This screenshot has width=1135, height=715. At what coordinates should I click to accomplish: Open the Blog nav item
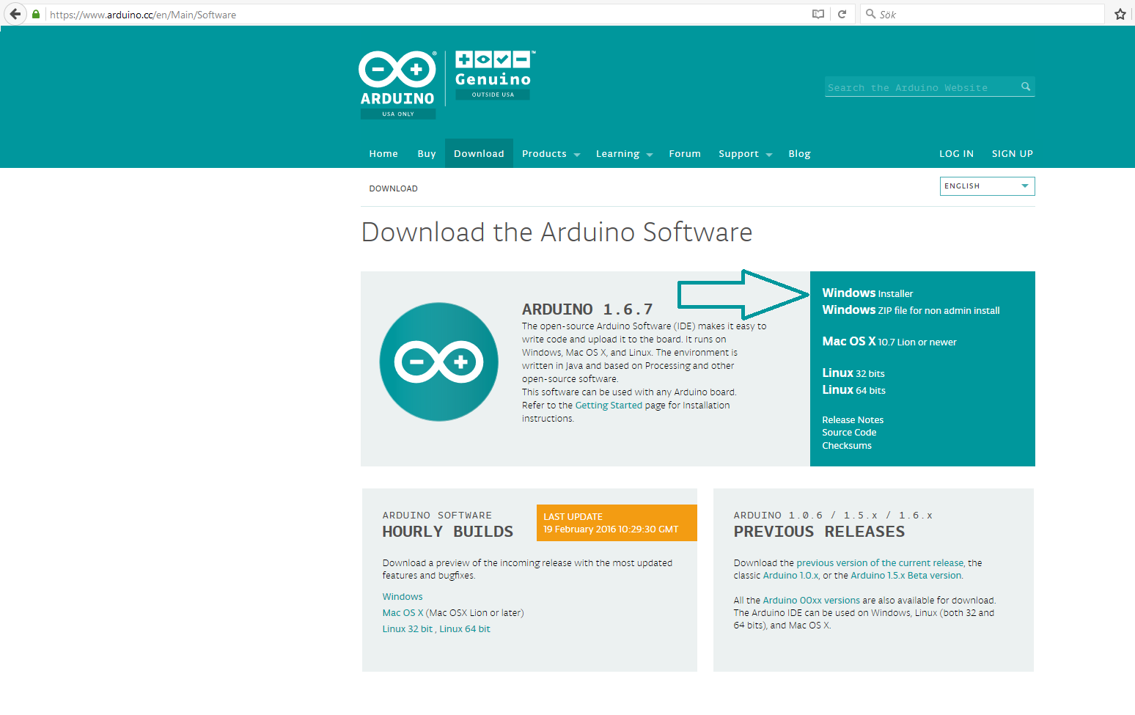click(799, 154)
